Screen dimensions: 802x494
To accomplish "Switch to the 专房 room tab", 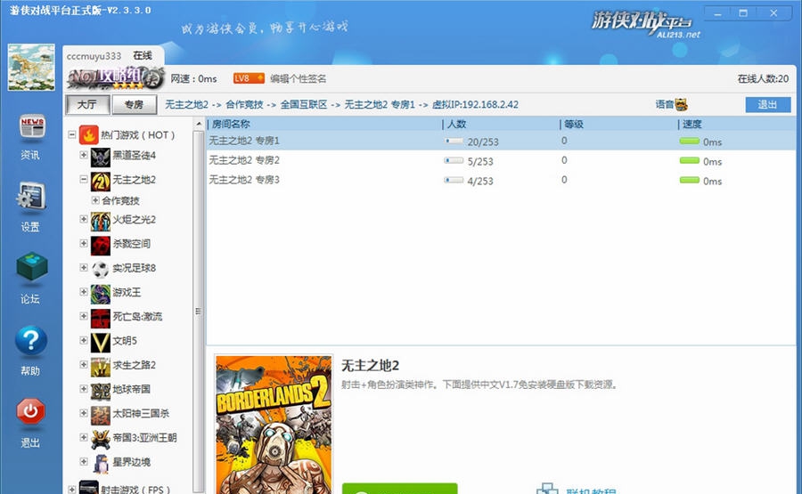I will click(x=134, y=105).
